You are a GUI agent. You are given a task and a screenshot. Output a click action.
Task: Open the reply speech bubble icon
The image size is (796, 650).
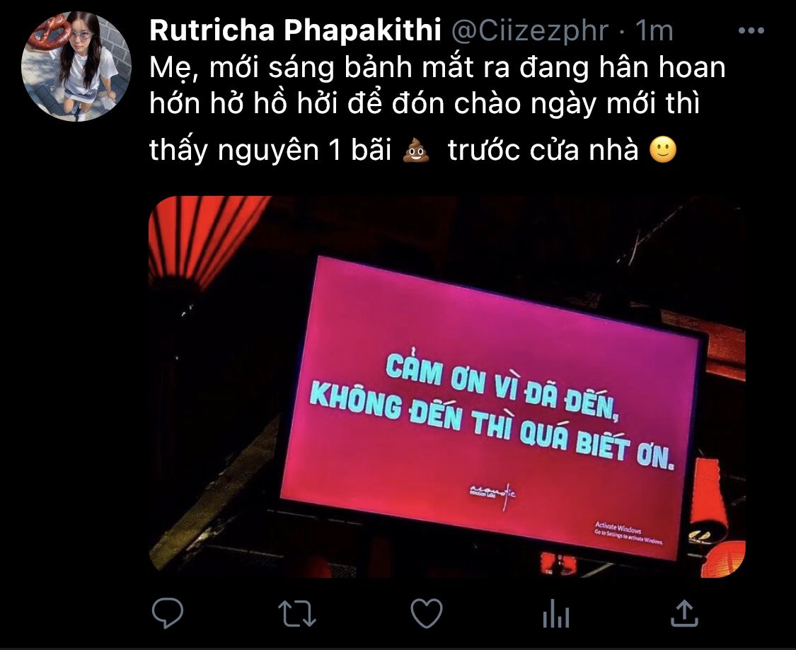click(168, 613)
